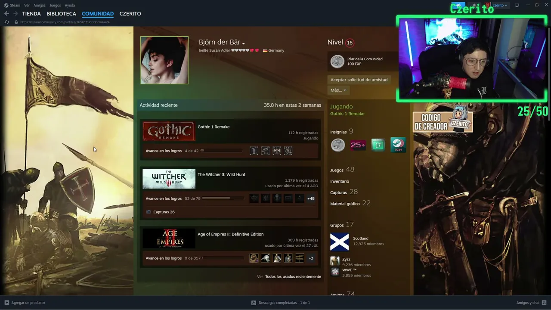Open the czerito account dropdown
551x310 pixels.
click(x=500, y=5)
